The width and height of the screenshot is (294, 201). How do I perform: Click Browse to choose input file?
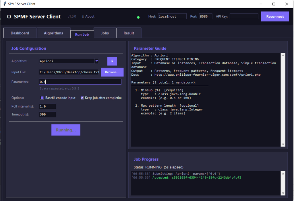click(x=112, y=72)
